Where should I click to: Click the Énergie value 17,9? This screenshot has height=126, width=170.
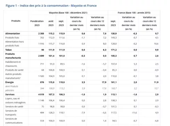[x=104, y=82]
